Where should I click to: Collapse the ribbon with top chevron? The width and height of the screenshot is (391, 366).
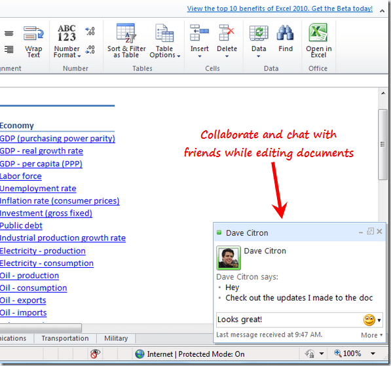382,10
